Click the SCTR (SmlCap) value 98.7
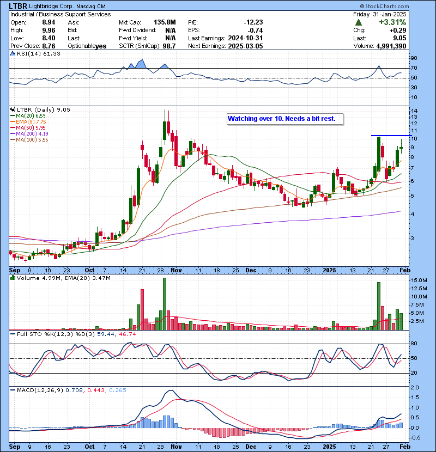The image size is (436, 452). [x=169, y=46]
